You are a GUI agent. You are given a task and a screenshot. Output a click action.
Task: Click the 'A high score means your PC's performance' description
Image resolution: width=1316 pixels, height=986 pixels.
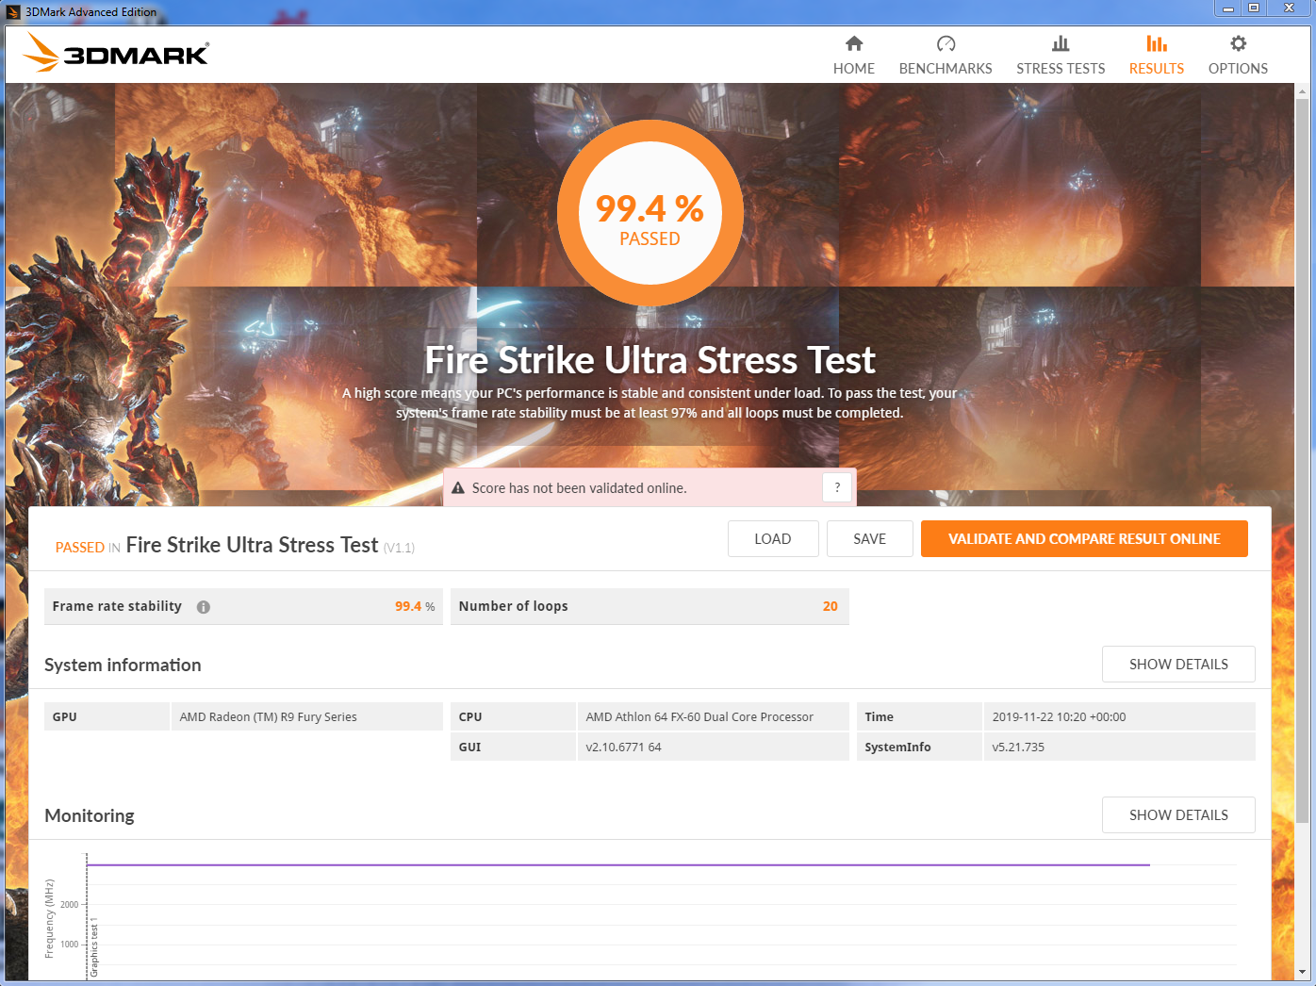(x=650, y=403)
